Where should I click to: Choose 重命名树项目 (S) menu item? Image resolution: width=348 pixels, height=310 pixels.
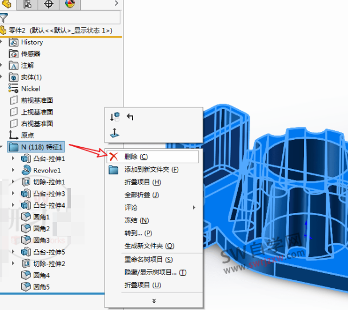pyautogui.click(x=154, y=259)
